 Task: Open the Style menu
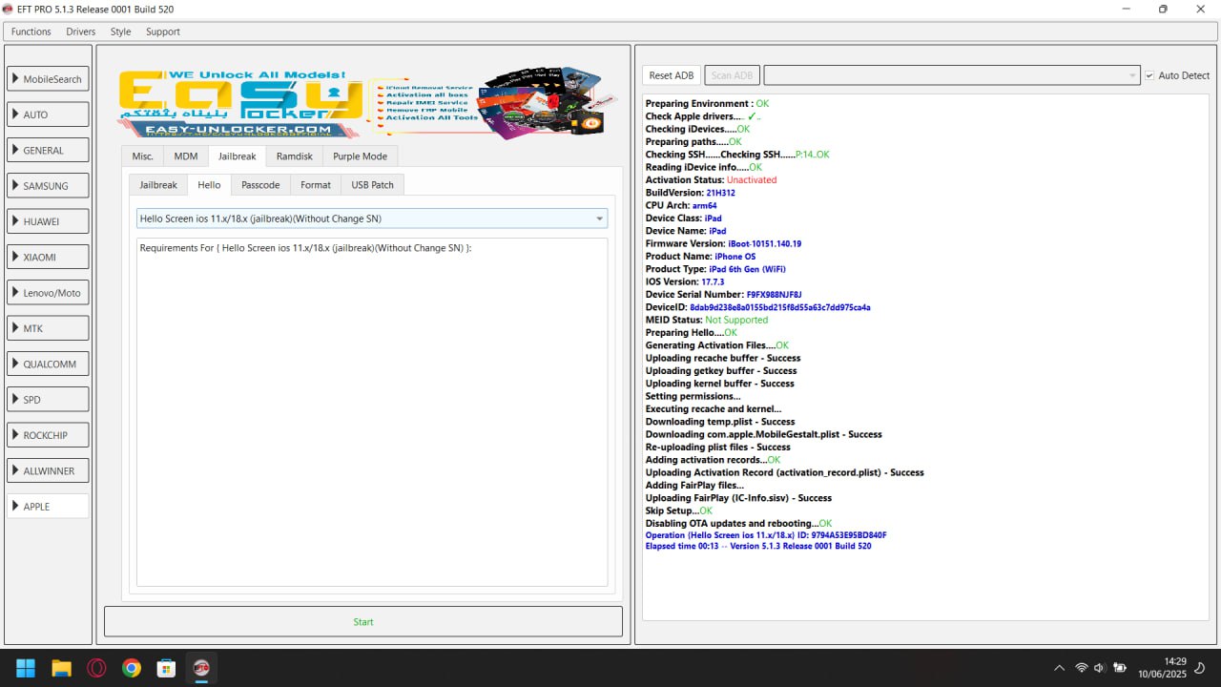120,31
